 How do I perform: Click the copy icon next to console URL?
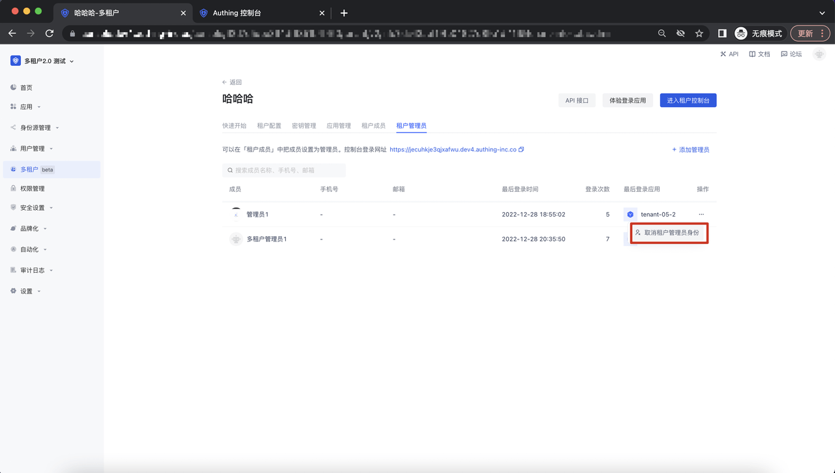click(521, 149)
